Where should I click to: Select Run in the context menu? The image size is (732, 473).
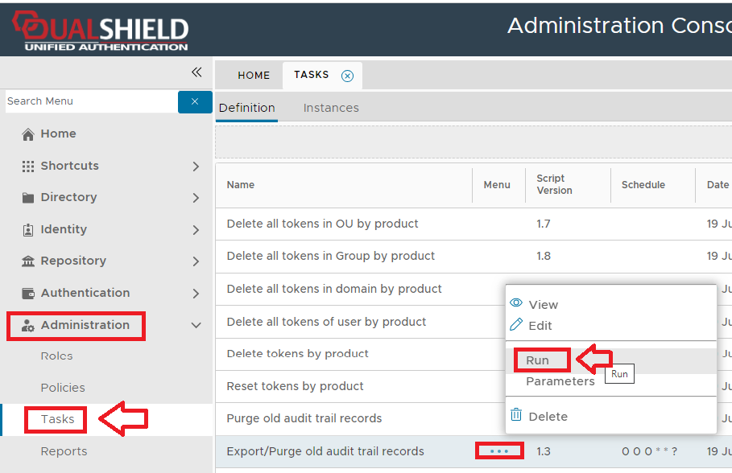(x=538, y=360)
